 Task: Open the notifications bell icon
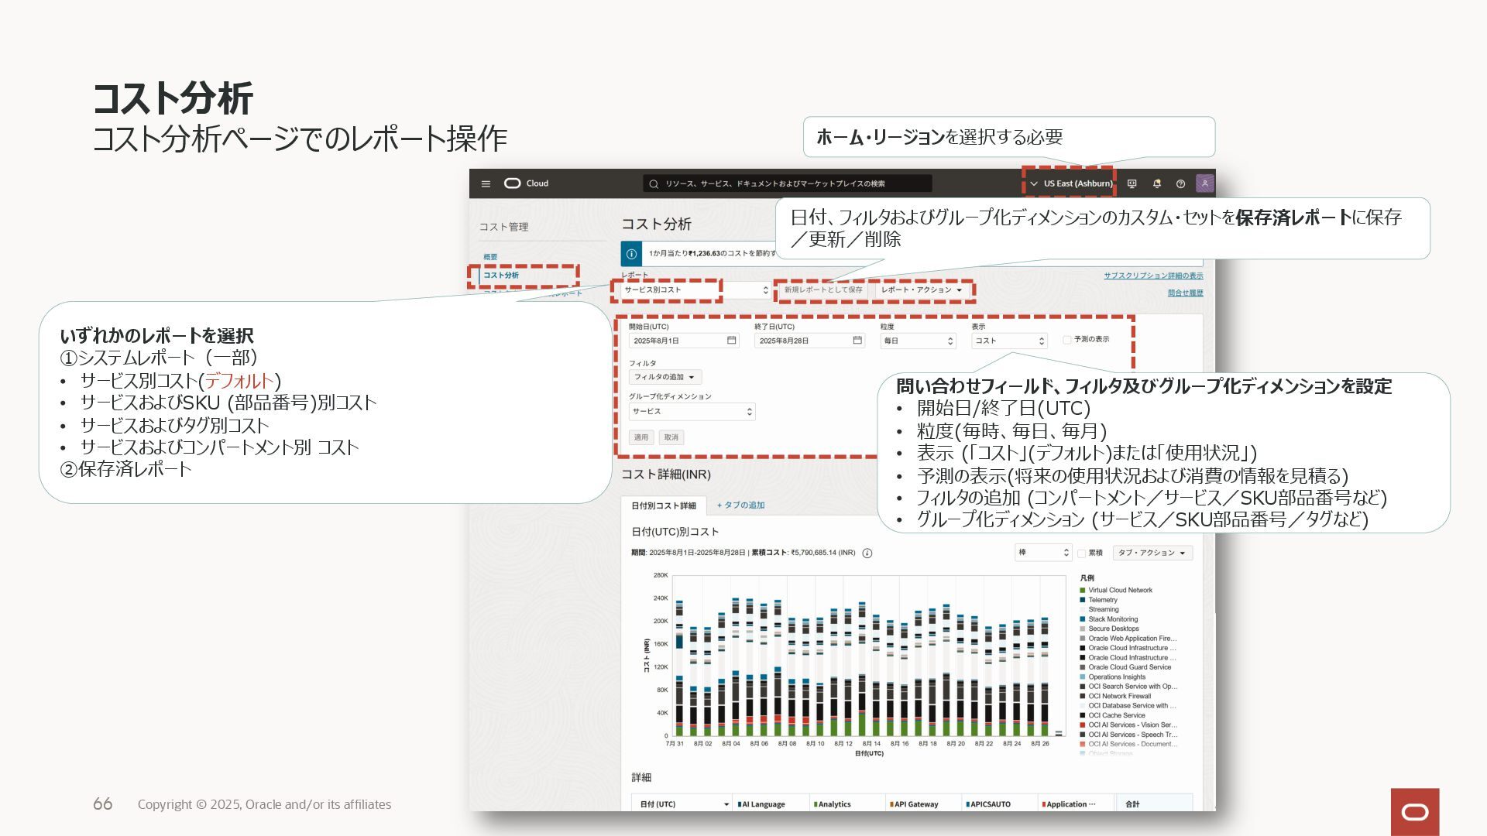point(1156,184)
